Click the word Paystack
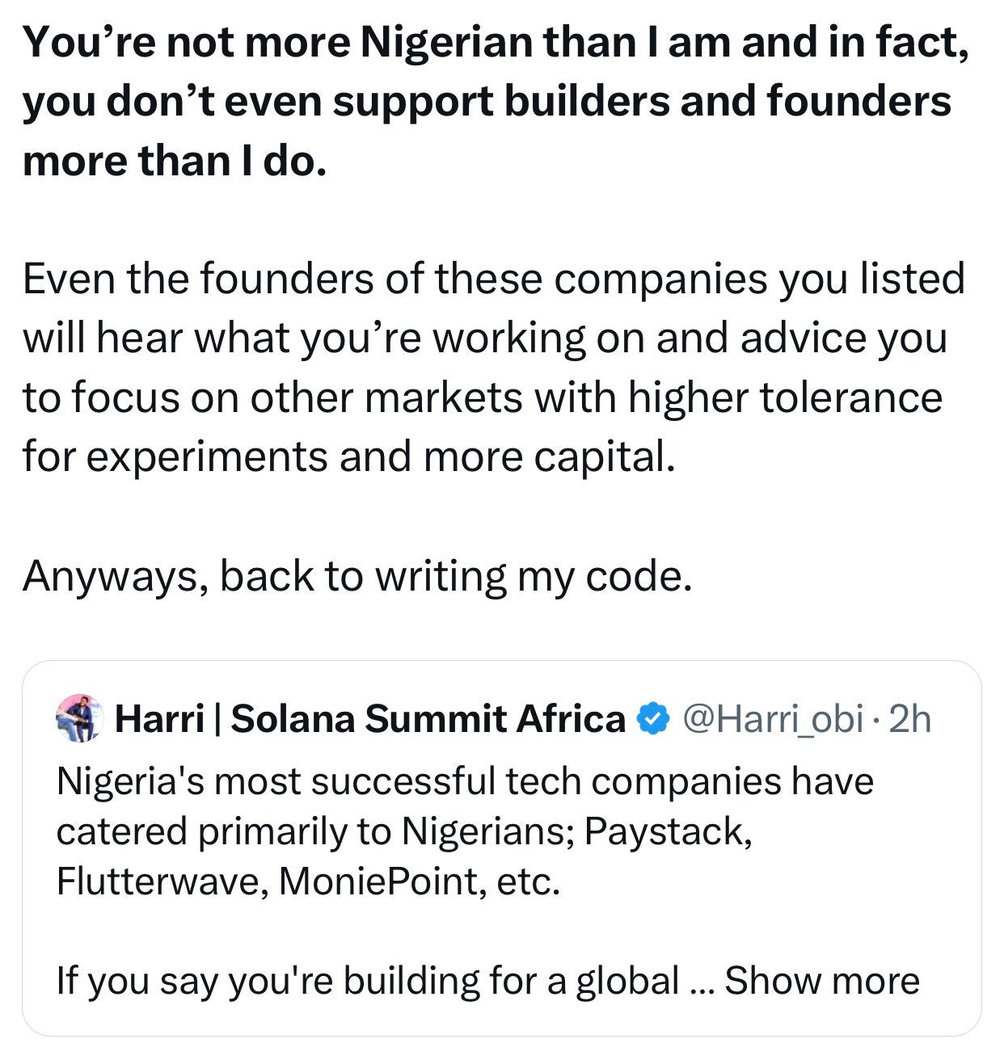 [x=666, y=831]
